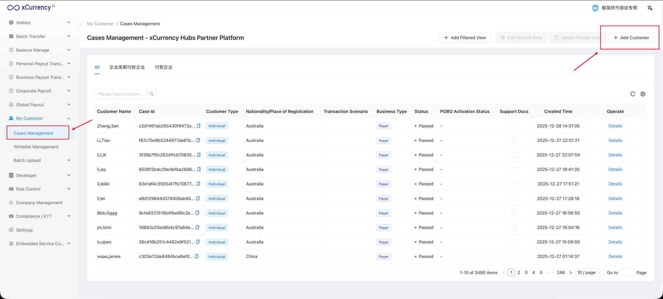The height and width of the screenshot is (299, 663).
Task: Open table column settings gear
Action: [643, 94]
